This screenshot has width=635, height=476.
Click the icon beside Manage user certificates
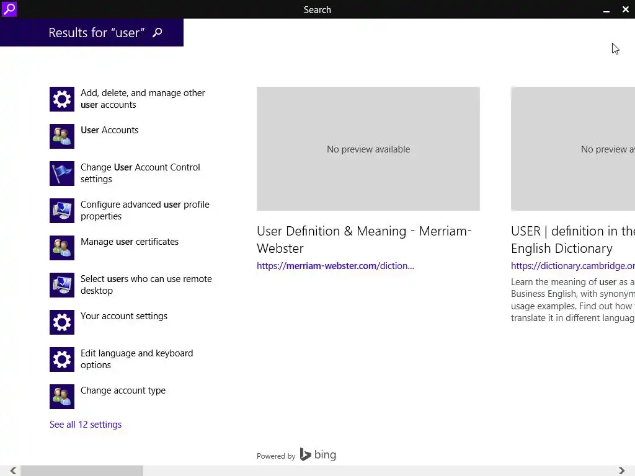coord(62,248)
